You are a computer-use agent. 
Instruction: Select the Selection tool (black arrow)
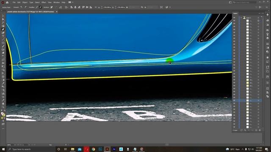pos(3,16)
